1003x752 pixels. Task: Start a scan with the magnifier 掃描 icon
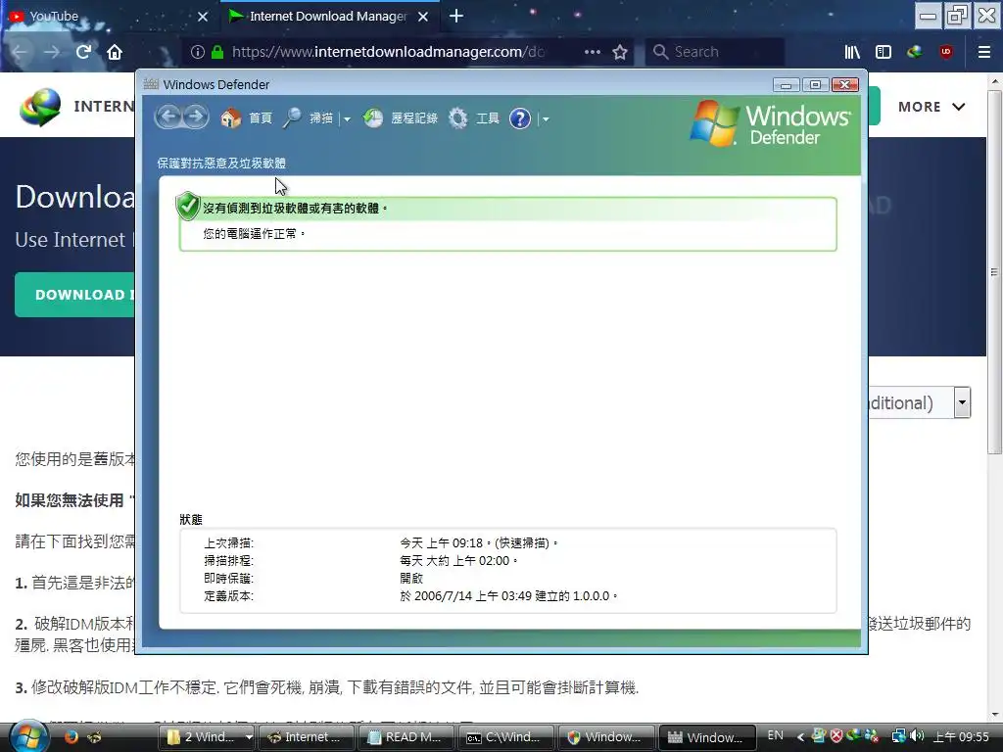292,118
